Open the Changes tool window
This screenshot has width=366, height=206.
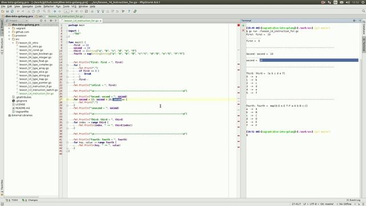coord(30,200)
